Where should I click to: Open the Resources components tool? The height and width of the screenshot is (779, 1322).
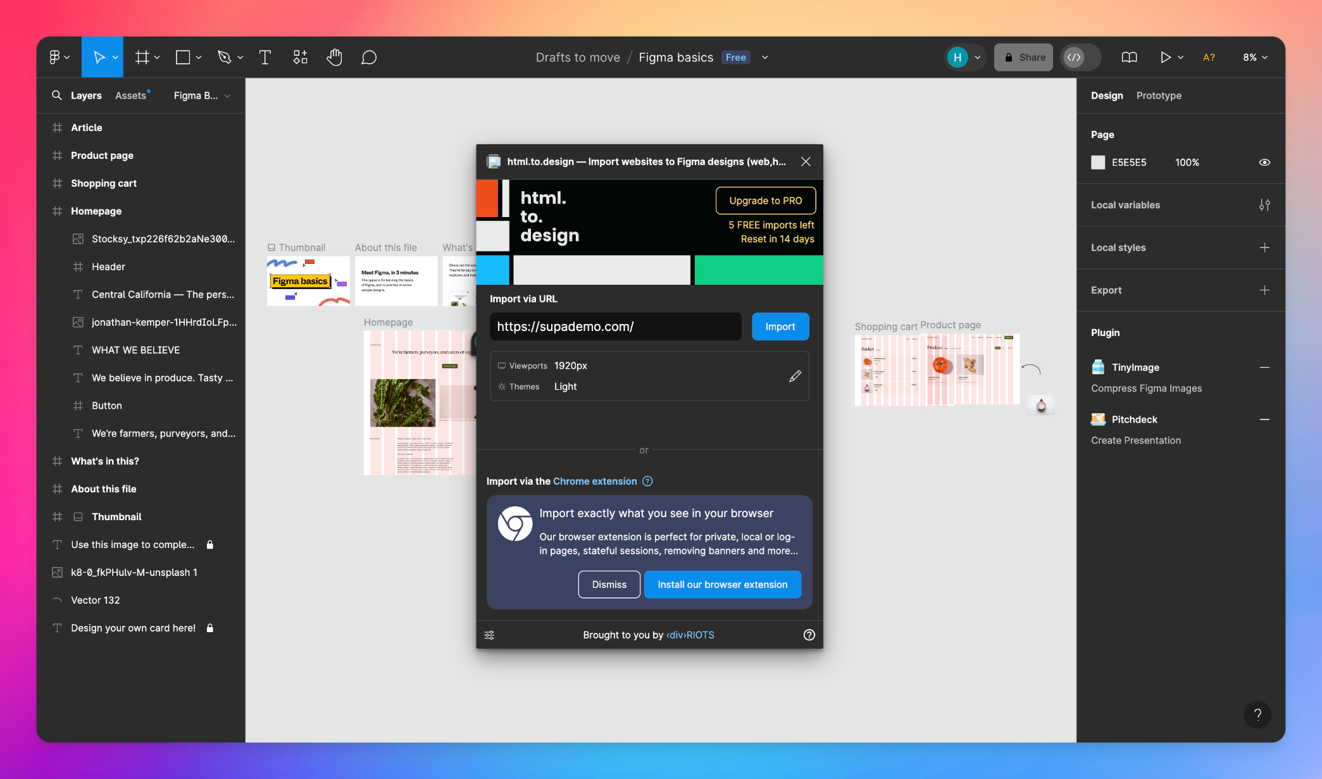click(300, 58)
